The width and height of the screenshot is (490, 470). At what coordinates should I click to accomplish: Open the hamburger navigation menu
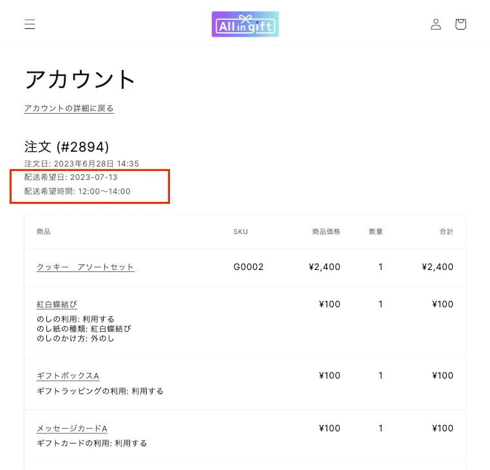click(30, 24)
